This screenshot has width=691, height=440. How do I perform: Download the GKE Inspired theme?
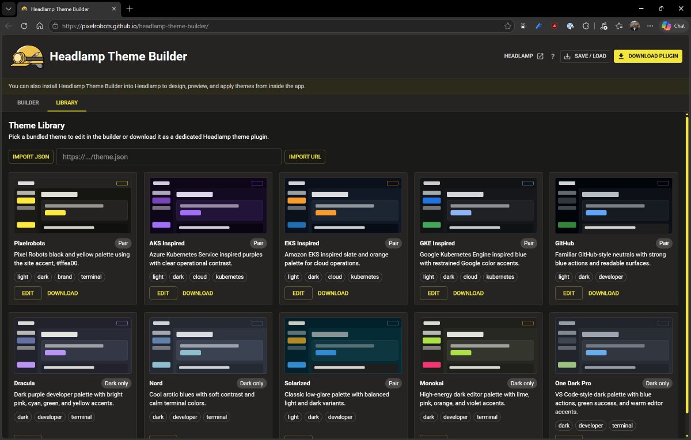click(468, 293)
